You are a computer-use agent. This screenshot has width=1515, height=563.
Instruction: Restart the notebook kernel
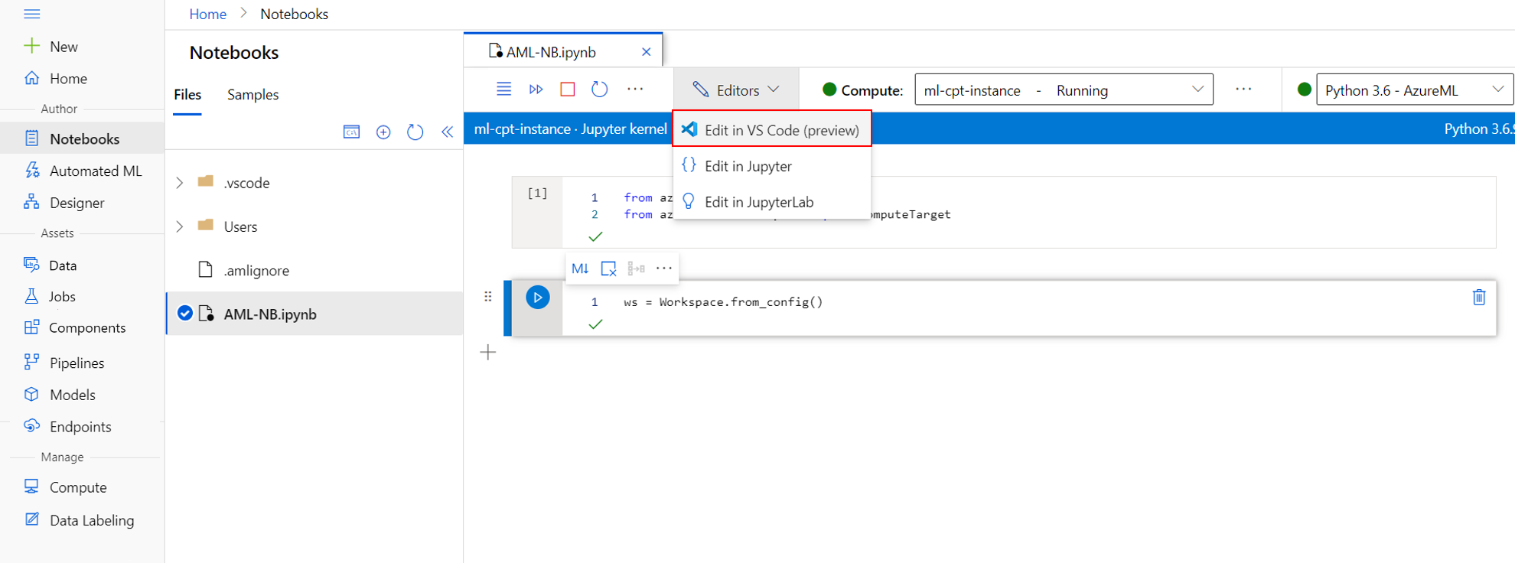600,89
